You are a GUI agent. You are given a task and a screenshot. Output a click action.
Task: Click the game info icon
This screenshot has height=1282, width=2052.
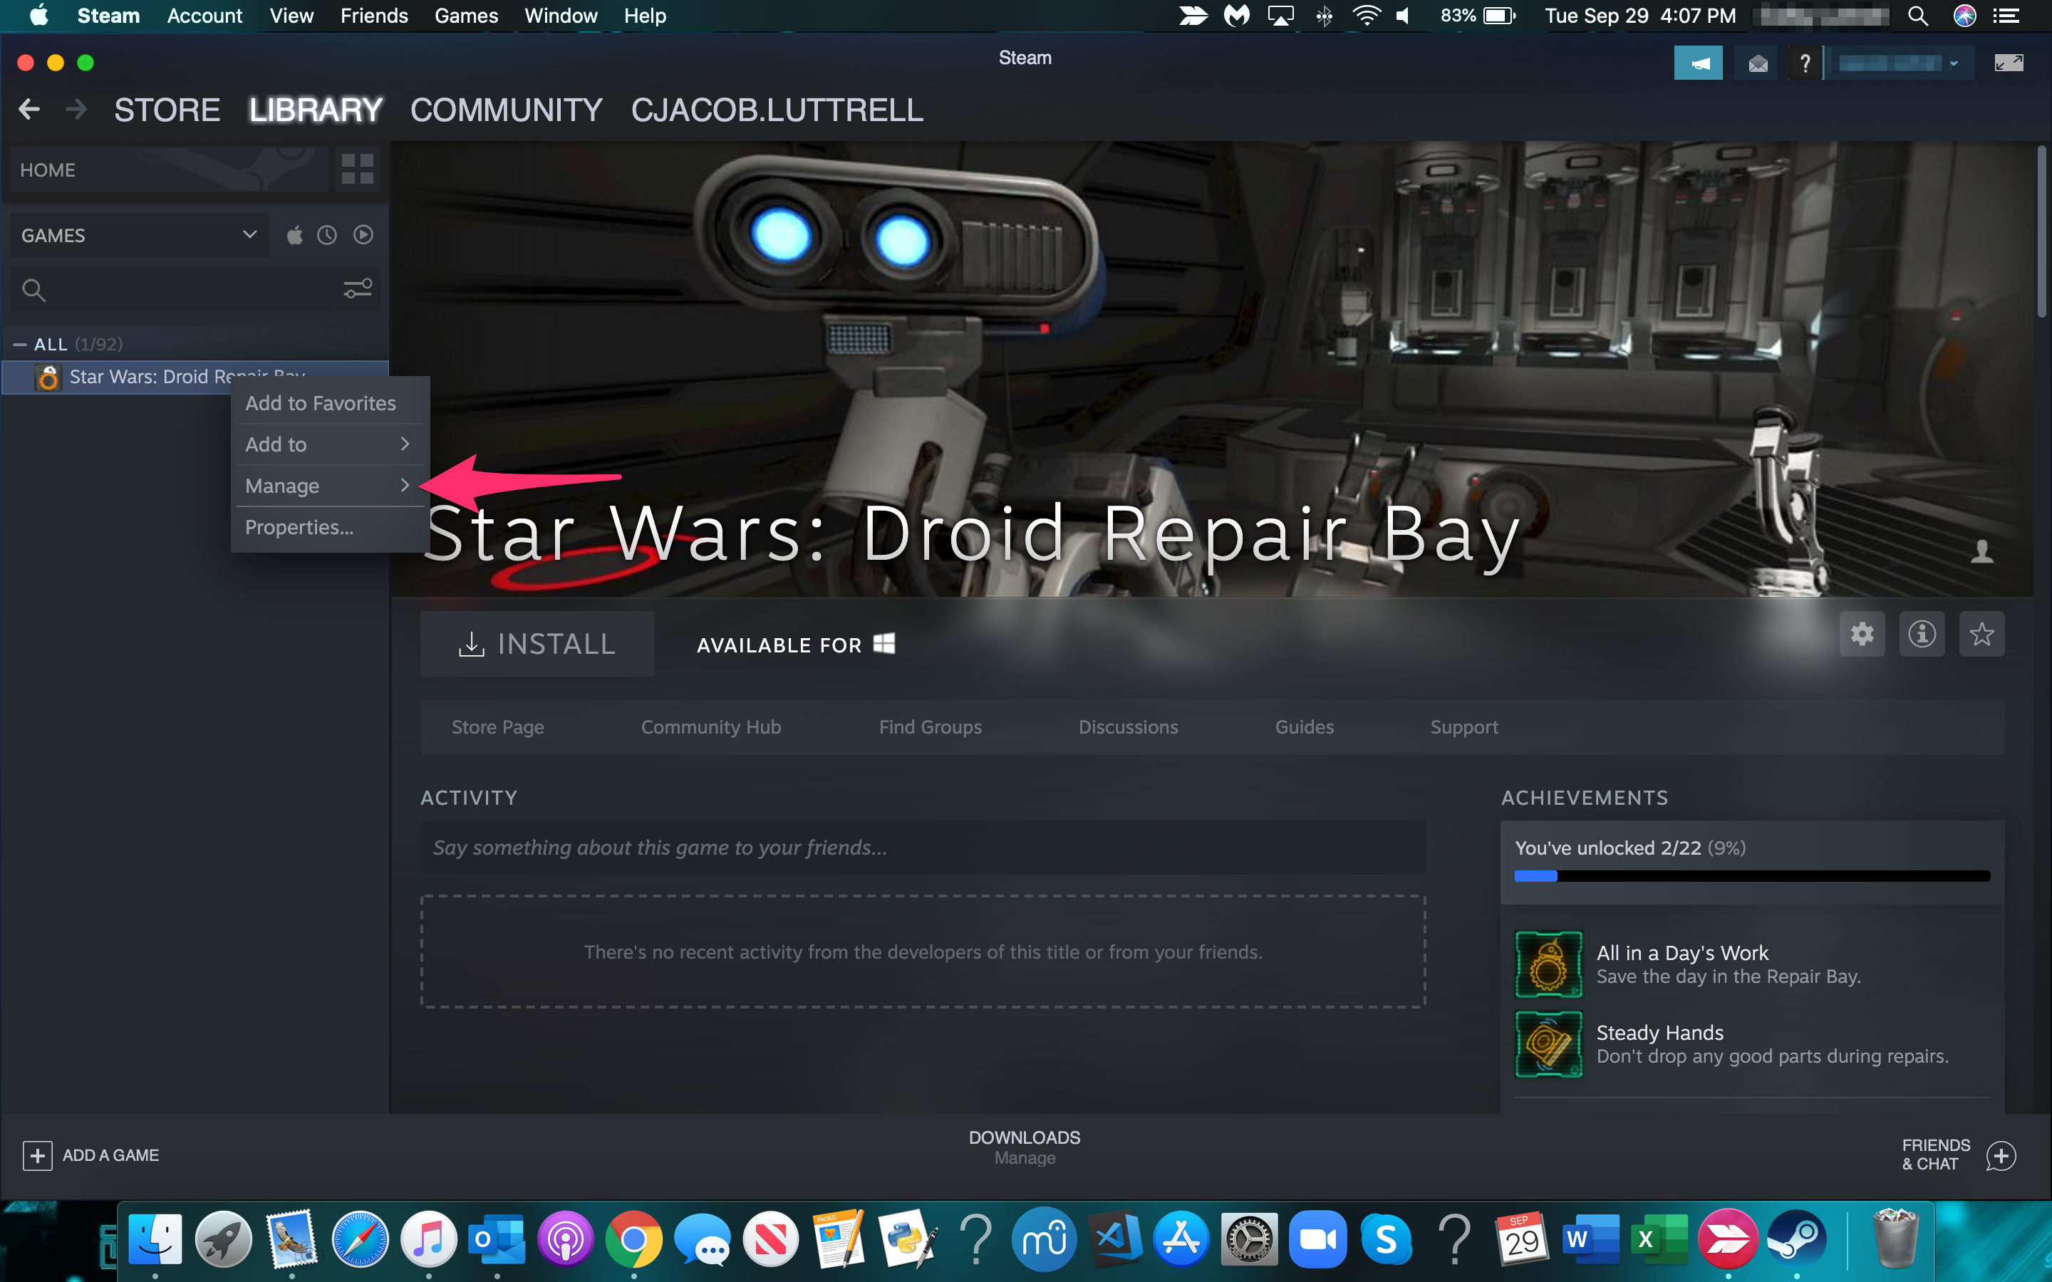(x=1922, y=634)
